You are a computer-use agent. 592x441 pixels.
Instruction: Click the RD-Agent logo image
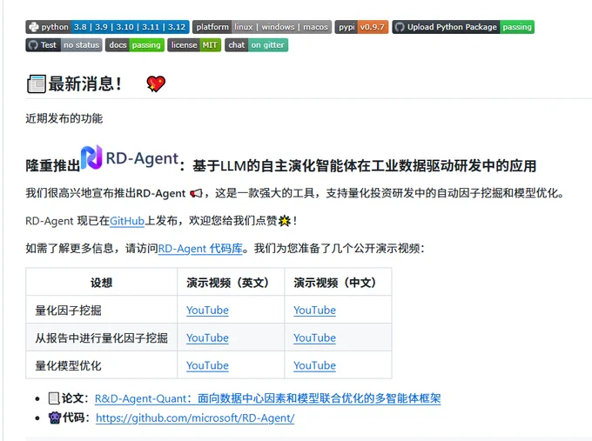pos(130,157)
